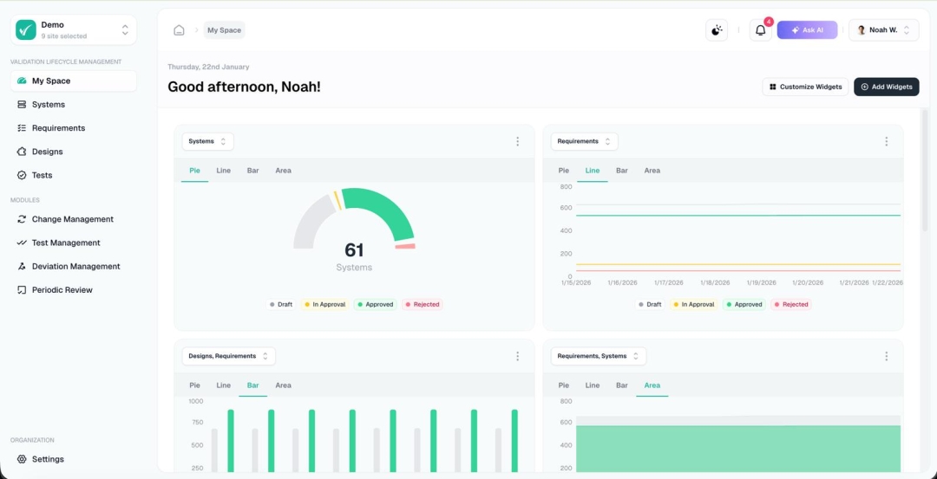Switch Systems widget to Bar tab

pyautogui.click(x=252, y=171)
